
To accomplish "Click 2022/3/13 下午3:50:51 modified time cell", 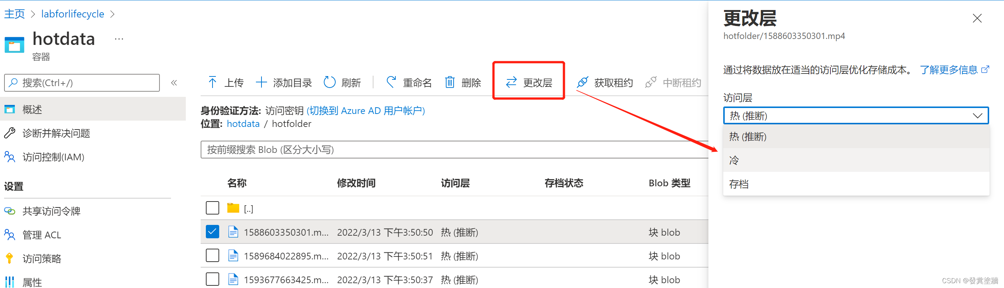I will tap(385, 256).
